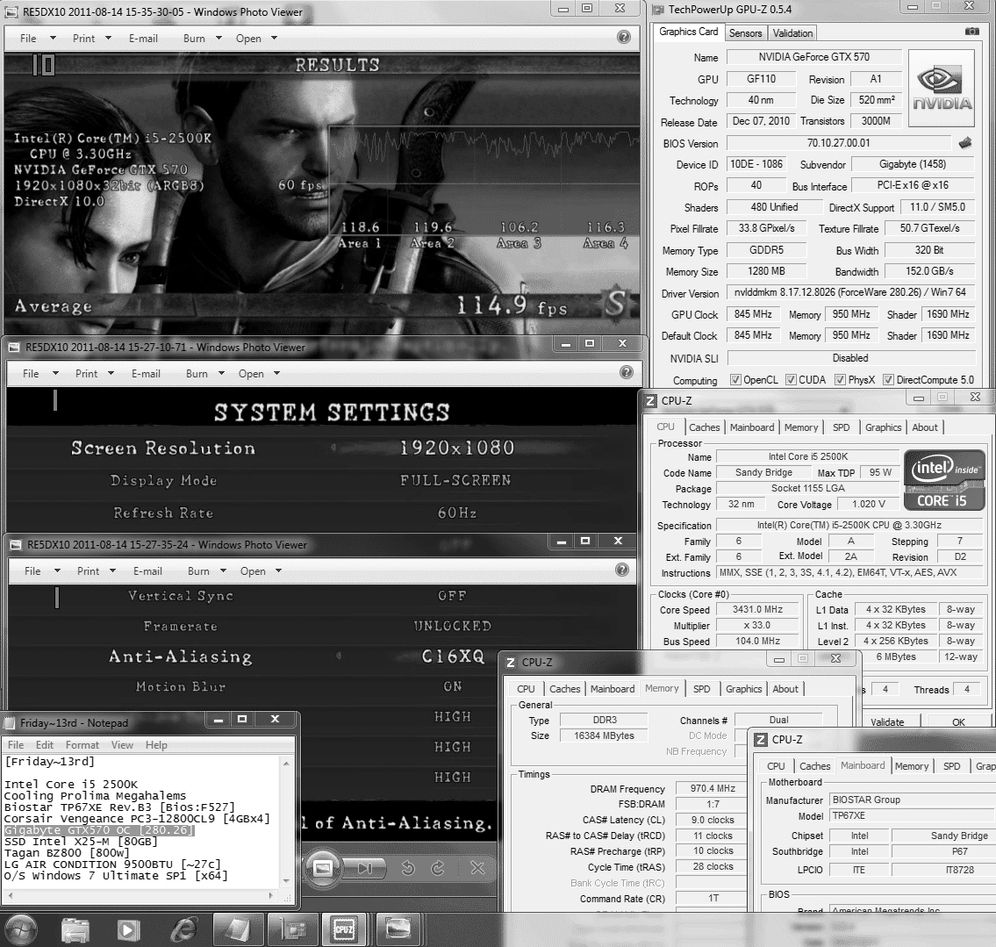Click the Photo Viewer slideshow play button
The height and width of the screenshot is (947, 996).
[323, 868]
